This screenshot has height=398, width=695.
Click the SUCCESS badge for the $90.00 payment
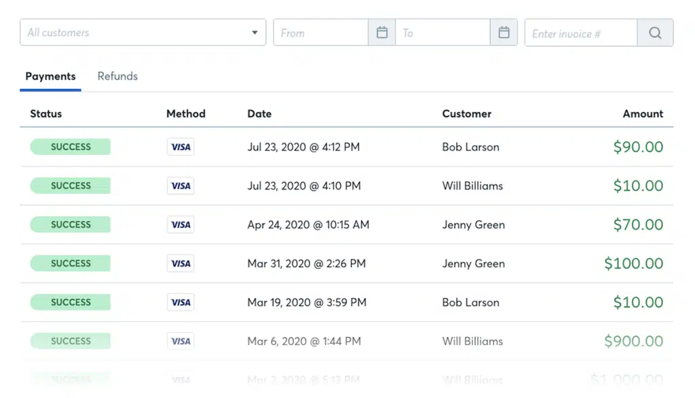[x=71, y=147]
